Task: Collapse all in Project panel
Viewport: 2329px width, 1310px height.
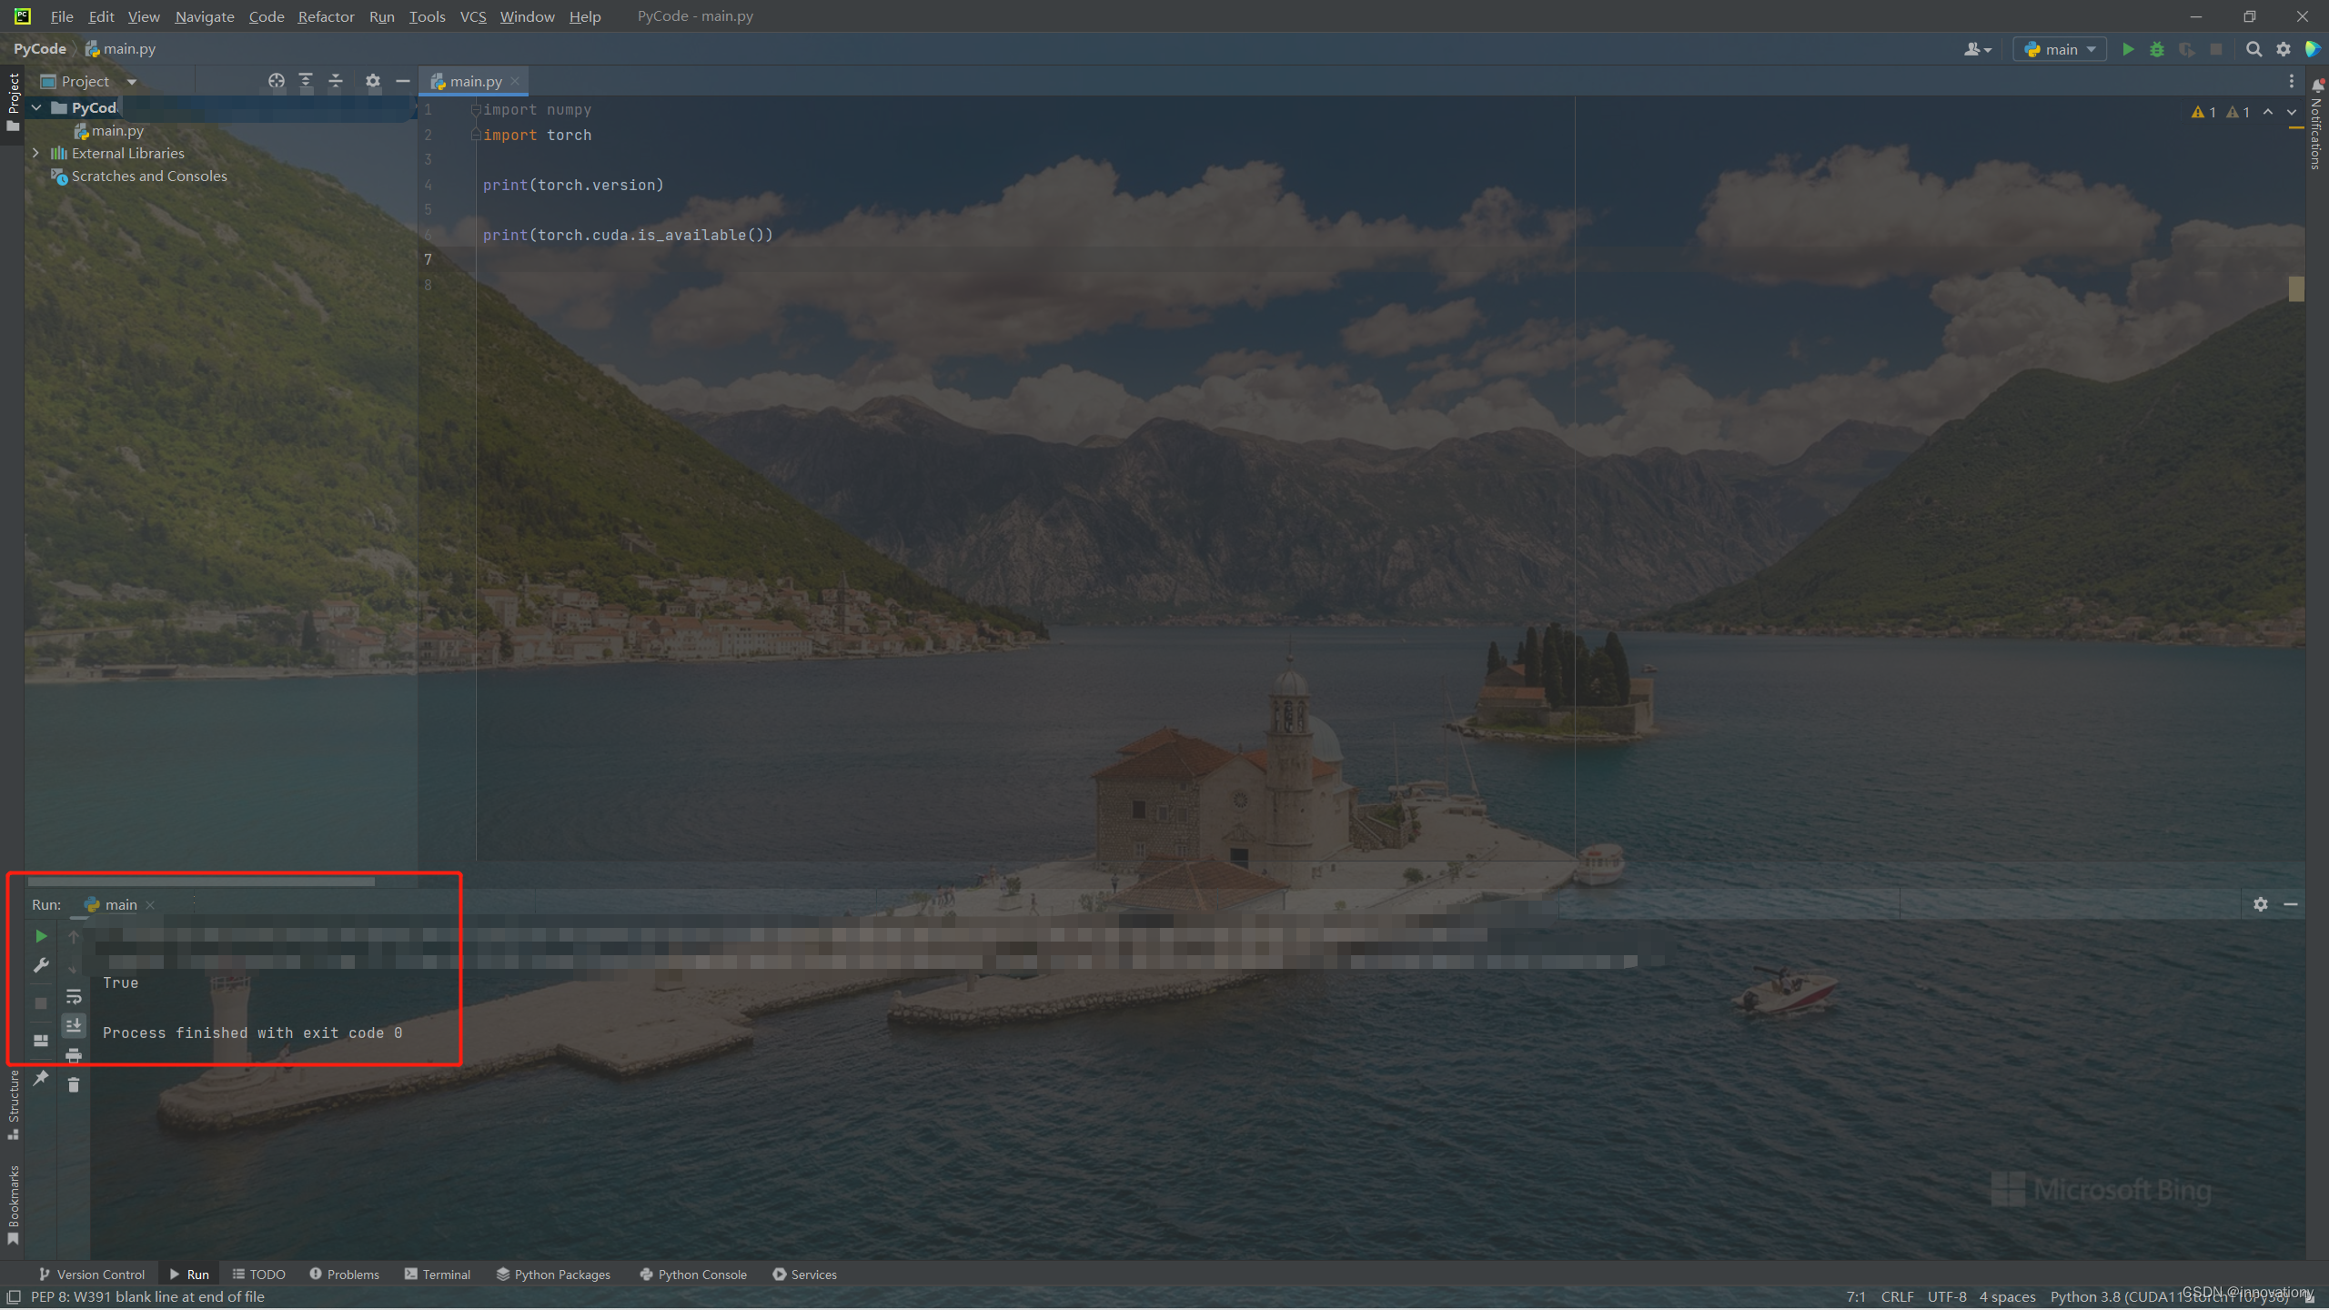Action: (x=336, y=81)
